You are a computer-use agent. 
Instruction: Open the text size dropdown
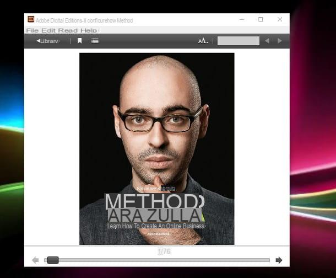[x=203, y=41]
